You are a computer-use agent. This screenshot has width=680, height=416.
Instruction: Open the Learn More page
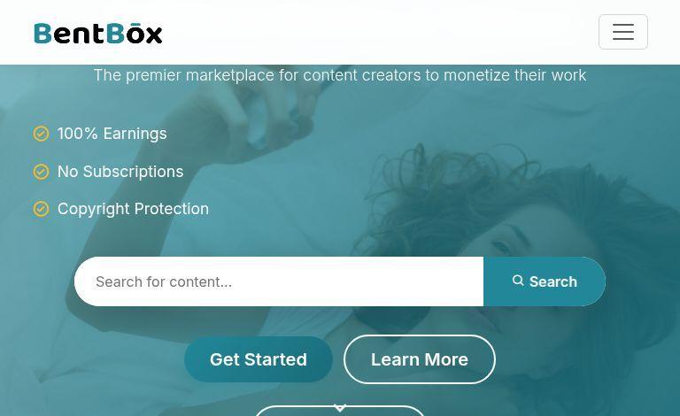click(x=420, y=359)
